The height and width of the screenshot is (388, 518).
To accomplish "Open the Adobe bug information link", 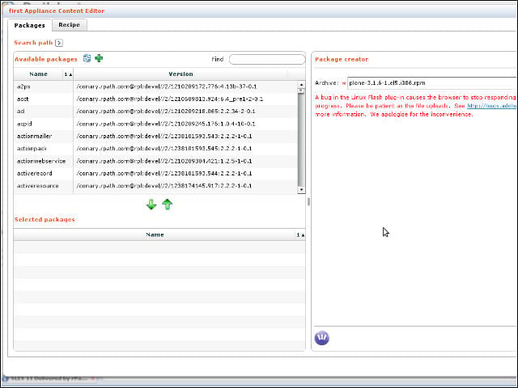I will [492, 106].
